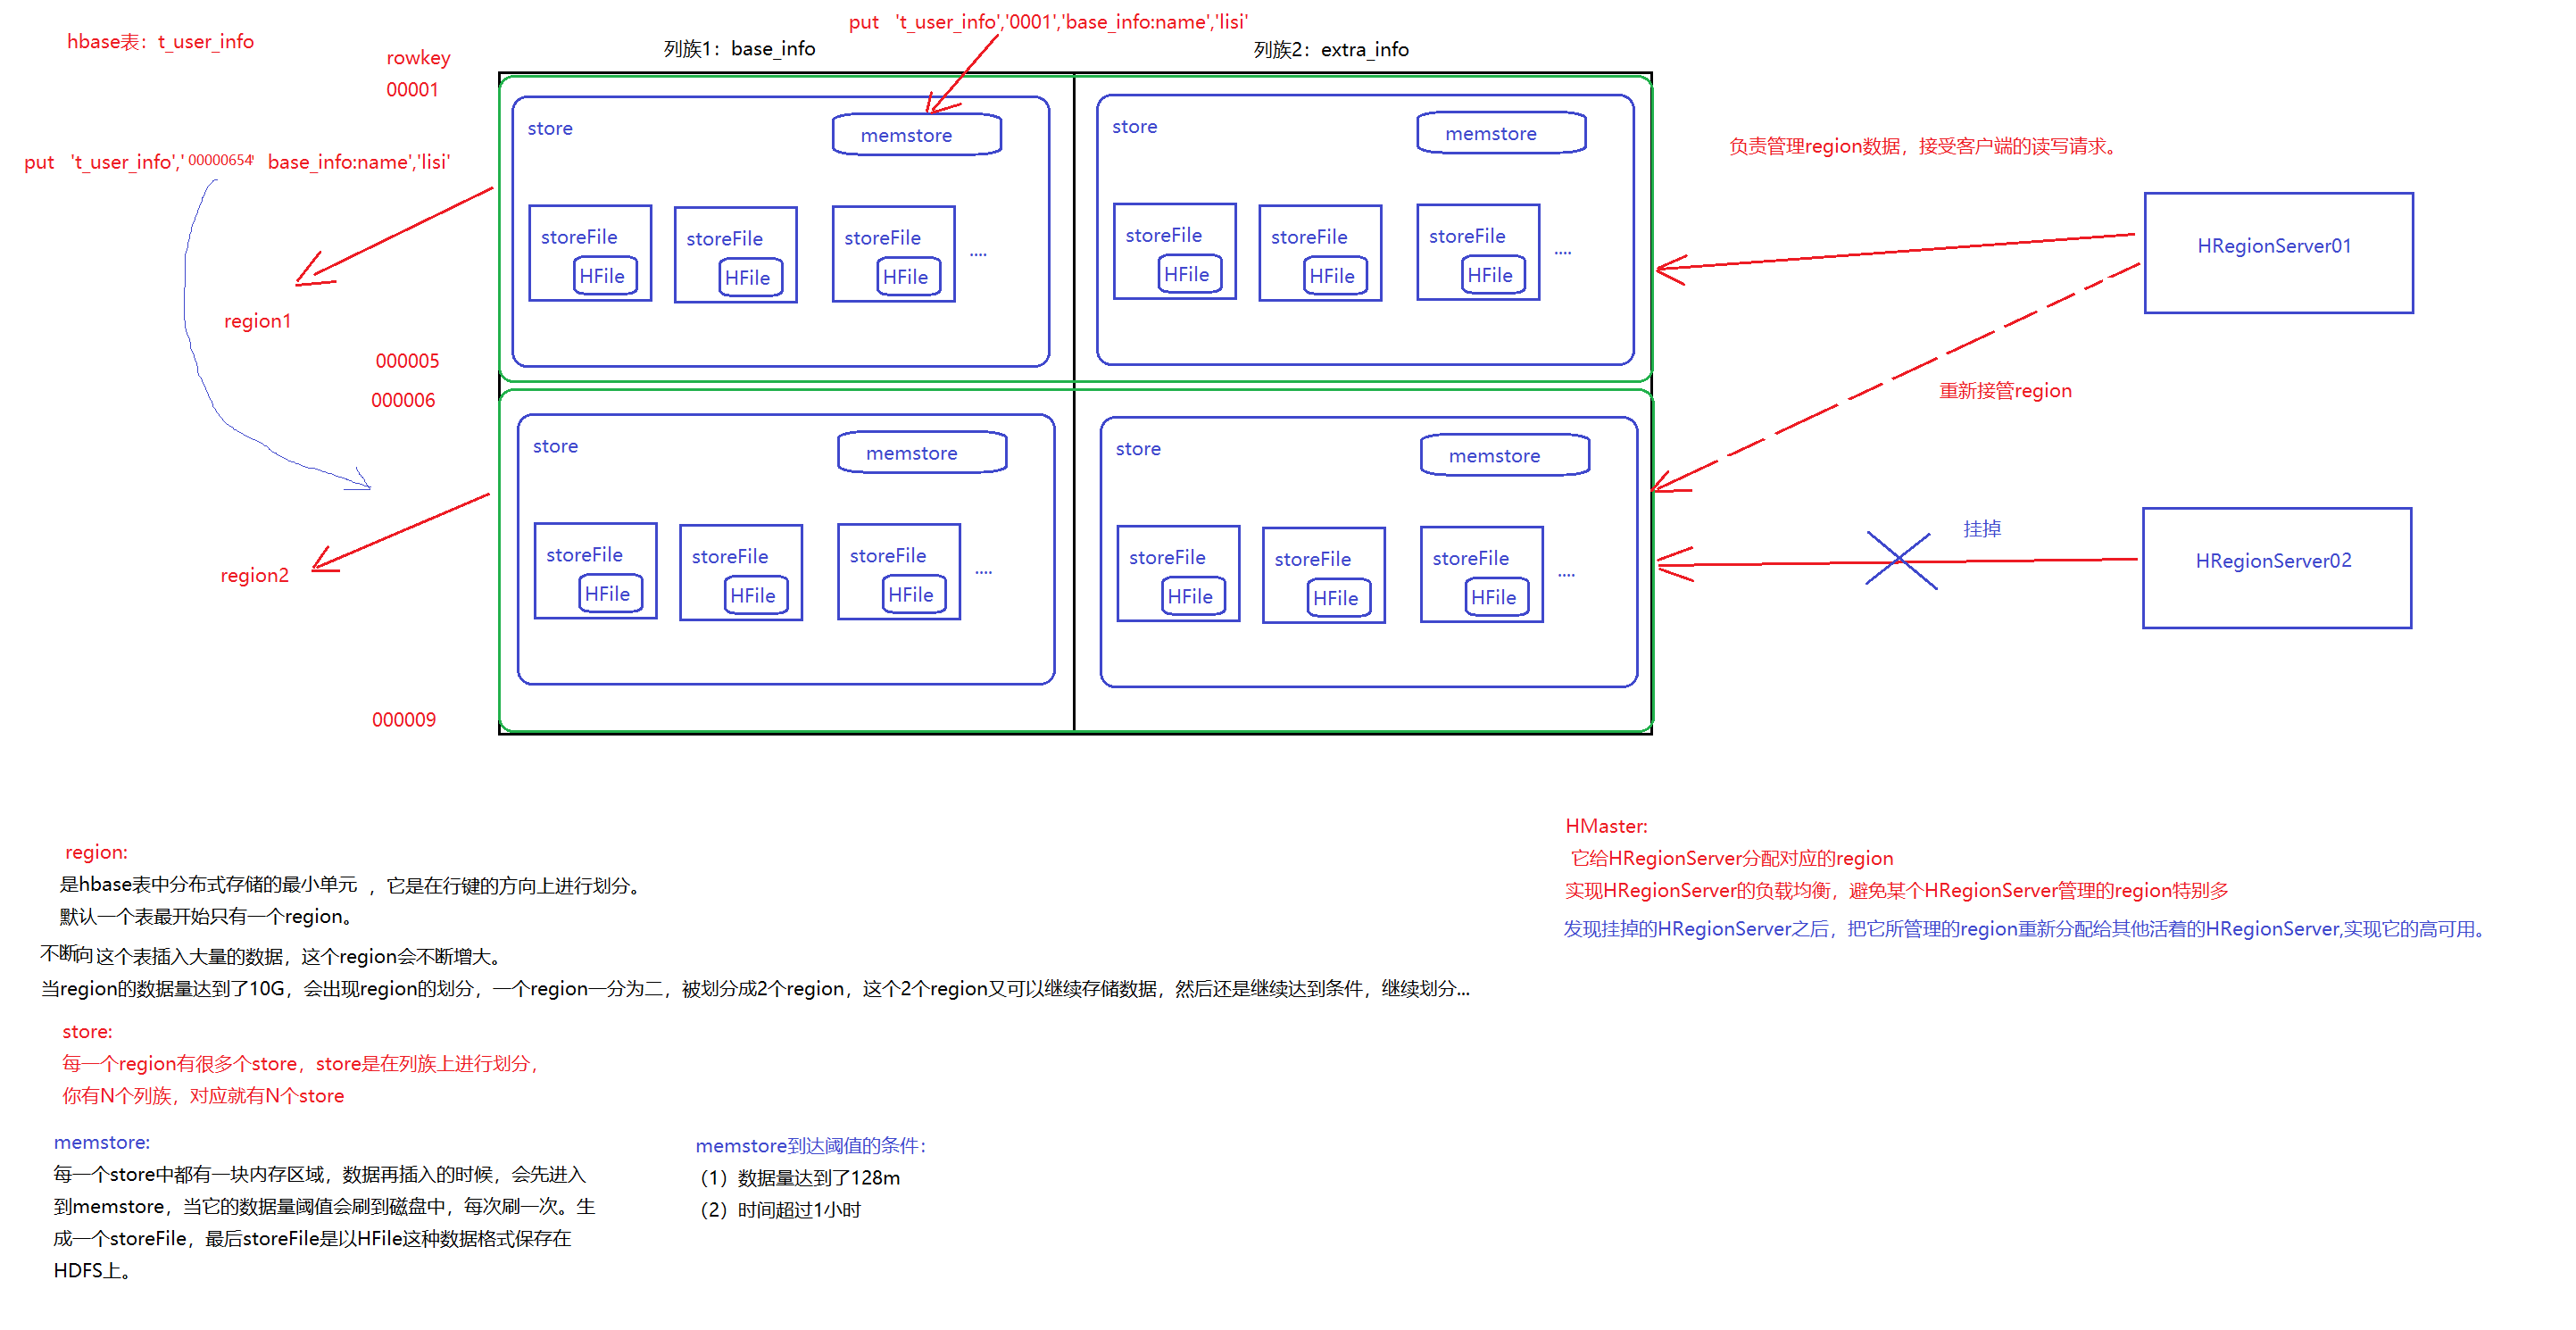Click the 'HMaster:' heading
Image resolution: width=2576 pixels, height=1330 pixels.
tap(1606, 827)
